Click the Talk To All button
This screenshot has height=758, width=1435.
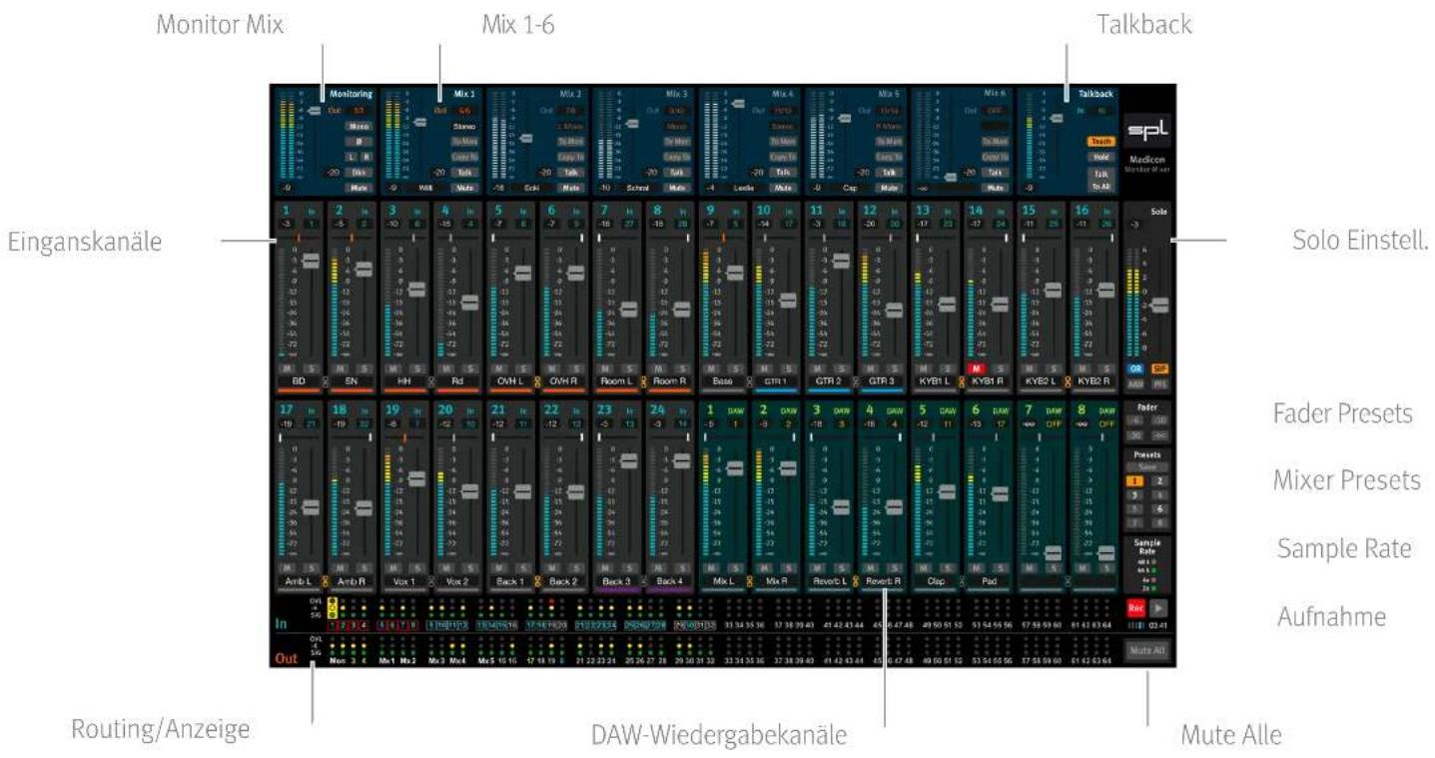[1101, 179]
